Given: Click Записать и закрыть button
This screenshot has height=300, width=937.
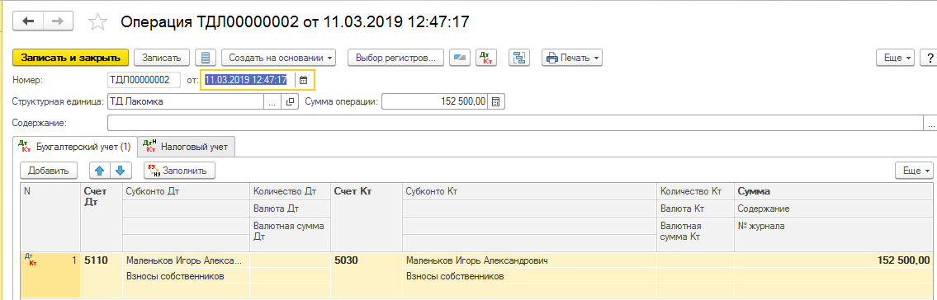Looking at the screenshot, I should coord(70,58).
